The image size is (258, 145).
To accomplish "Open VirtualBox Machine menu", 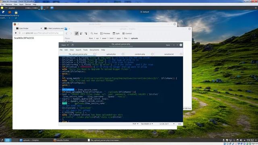I will (9, 4).
